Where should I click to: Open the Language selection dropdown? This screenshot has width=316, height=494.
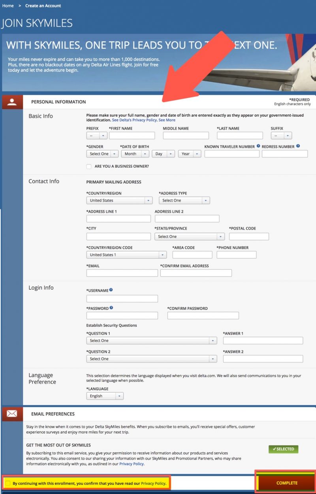[105, 396]
